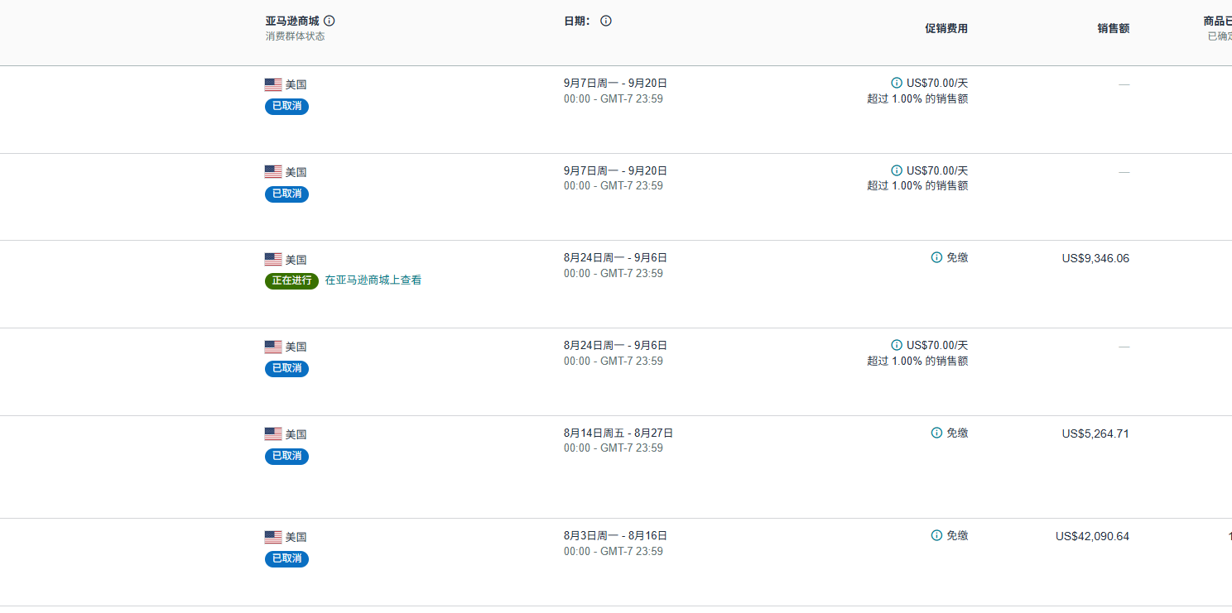1232x613 pixels.
Task: Click the US$70.00/天 fee in the 8月24日 row
Action: click(x=937, y=345)
